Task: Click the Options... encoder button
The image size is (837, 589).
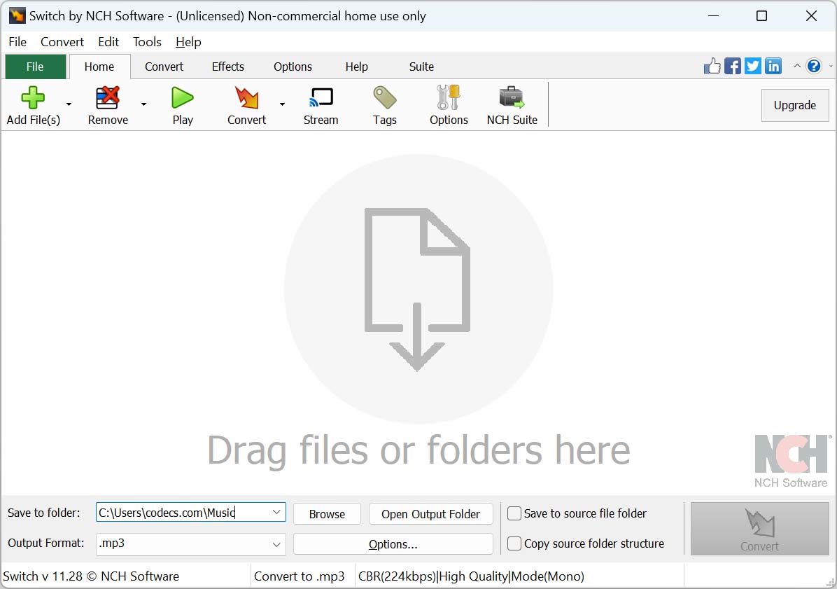Action: click(x=393, y=544)
